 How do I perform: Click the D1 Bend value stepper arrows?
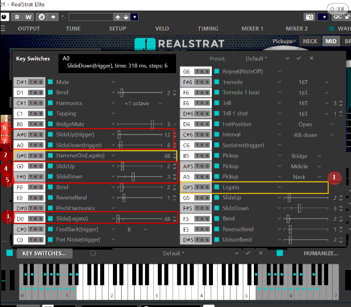click(x=174, y=92)
